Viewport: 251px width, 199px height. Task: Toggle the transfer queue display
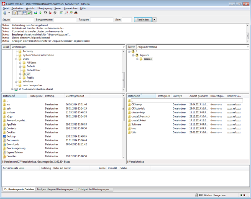29,13
